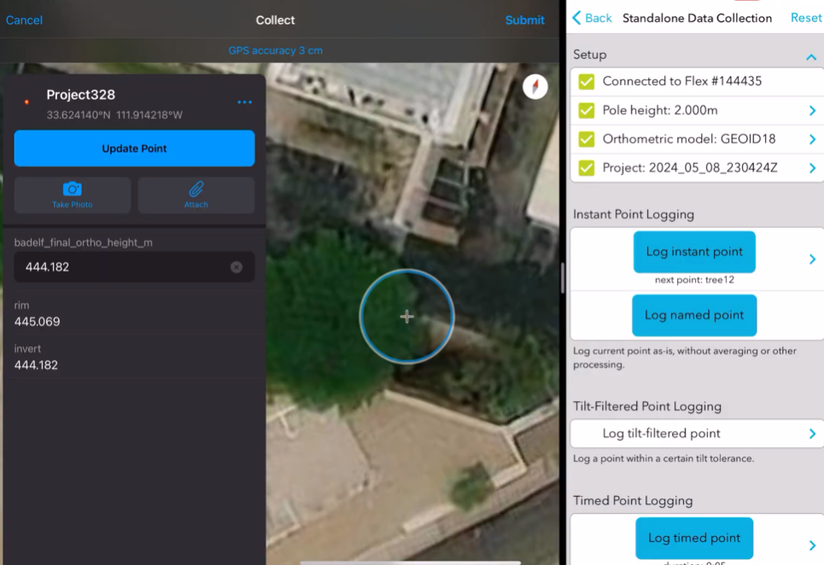Open Project settings chevron
The image size is (824, 565).
[812, 168]
